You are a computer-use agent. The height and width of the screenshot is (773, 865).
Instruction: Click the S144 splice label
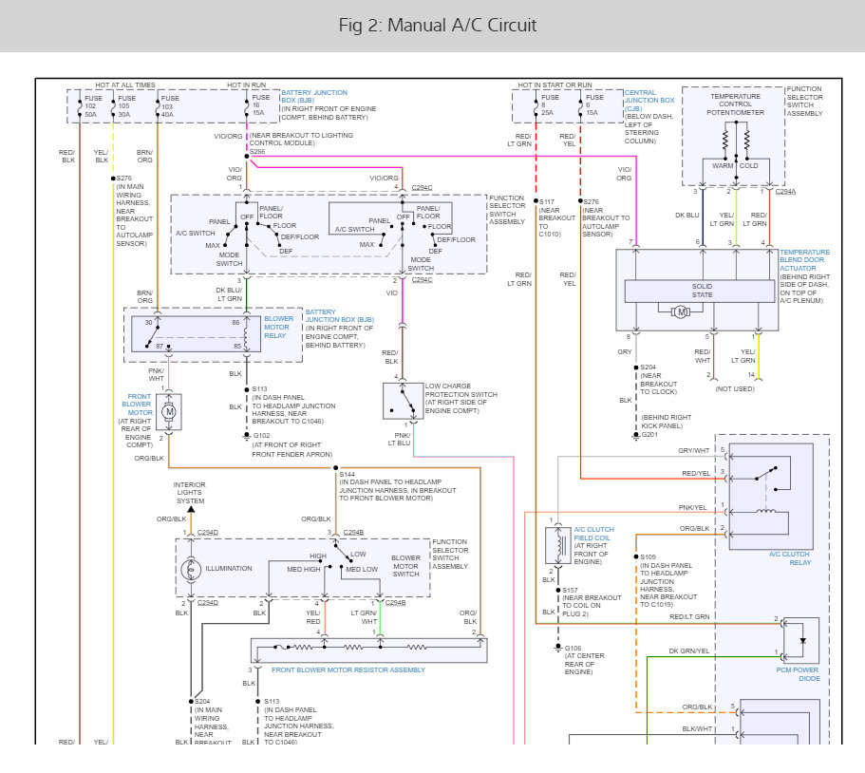pyautogui.click(x=347, y=475)
